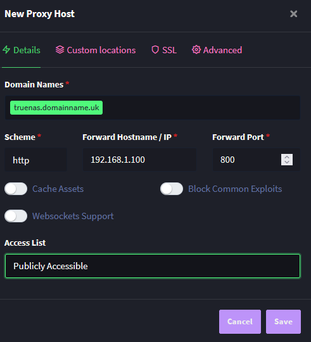
Task: Switch to the SSL tab
Action: pyautogui.click(x=164, y=50)
